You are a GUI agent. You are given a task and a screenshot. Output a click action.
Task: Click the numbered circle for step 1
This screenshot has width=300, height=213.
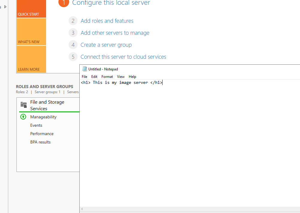click(64, 3)
